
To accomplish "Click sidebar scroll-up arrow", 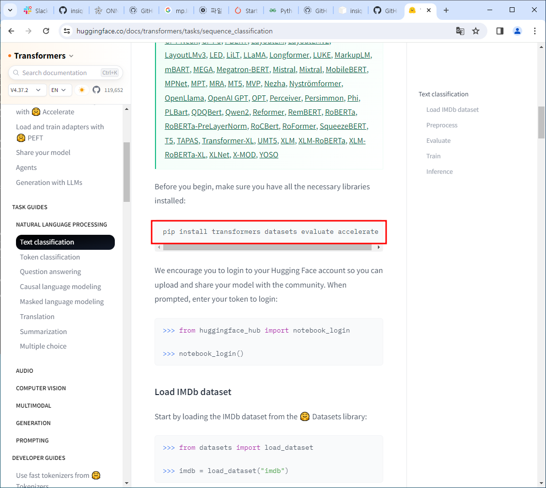I will [126, 109].
